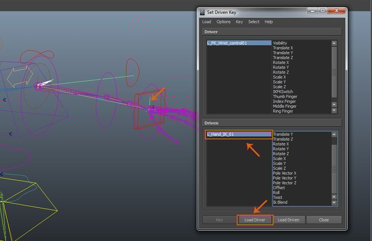The width and height of the screenshot is (372, 241).
Task: Open the Help menu
Action: coord(269,22)
